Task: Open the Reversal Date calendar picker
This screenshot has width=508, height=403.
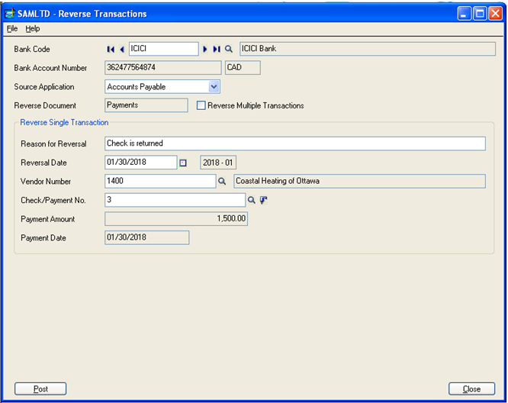Action: pos(183,163)
